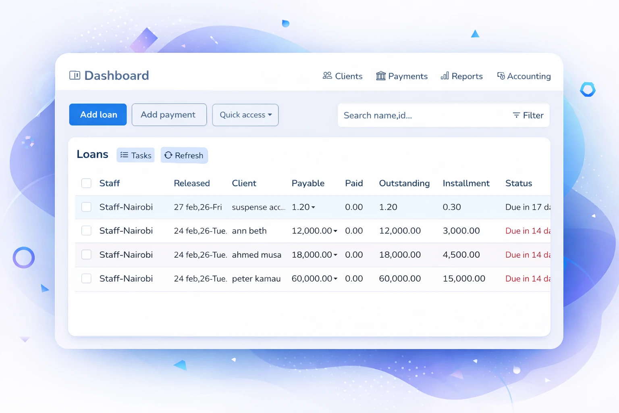Toggle the select-all checkbox in table header
Screen dimensions: 619x413
pos(86,183)
